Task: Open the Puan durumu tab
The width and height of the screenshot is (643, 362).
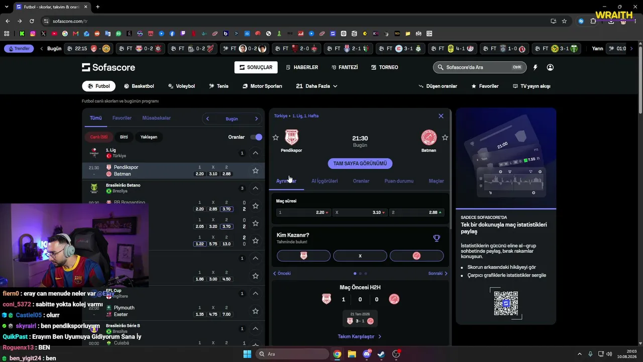Action: (x=399, y=181)
